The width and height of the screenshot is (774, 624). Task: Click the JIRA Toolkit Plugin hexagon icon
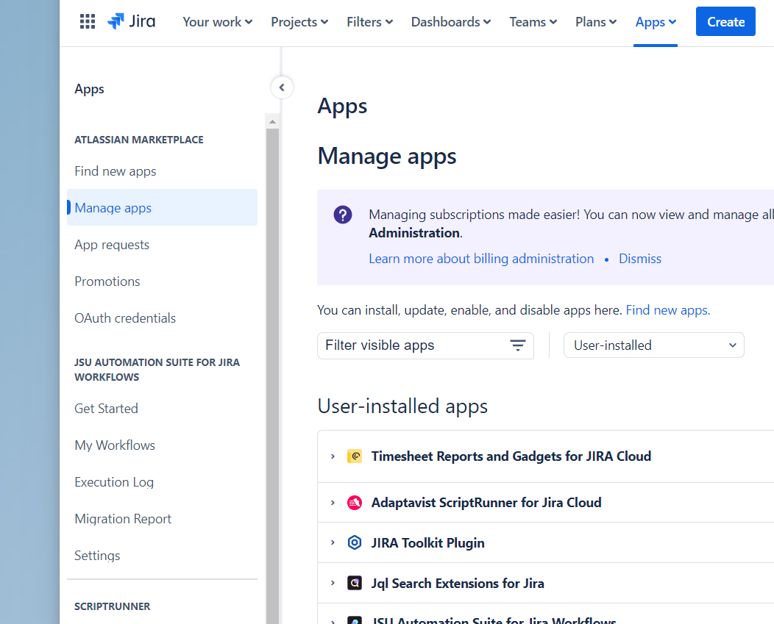(355, 543)
